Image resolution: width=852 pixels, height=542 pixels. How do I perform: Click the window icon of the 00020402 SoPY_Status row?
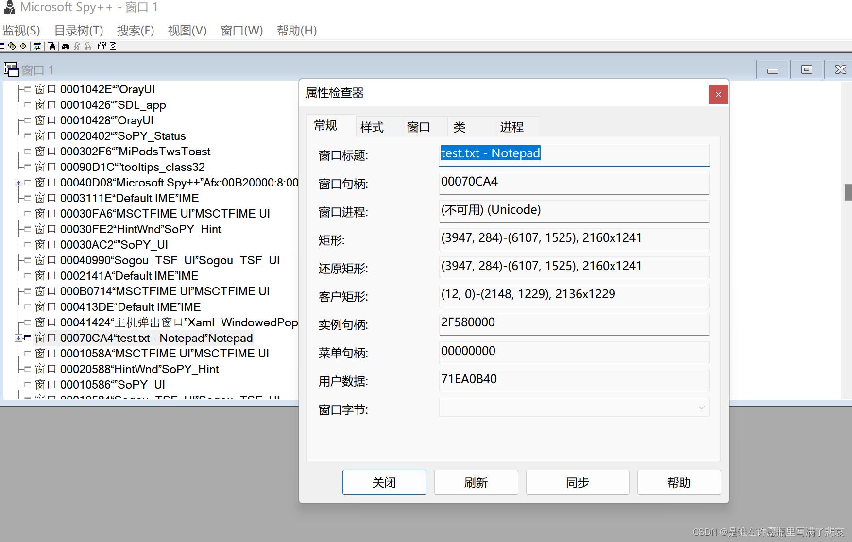click(28, 136)
